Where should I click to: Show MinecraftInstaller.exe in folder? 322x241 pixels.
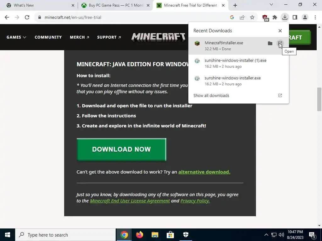tap(270, 43)
